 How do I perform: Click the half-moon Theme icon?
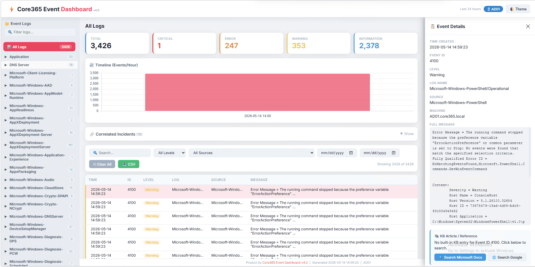(512, 9)
